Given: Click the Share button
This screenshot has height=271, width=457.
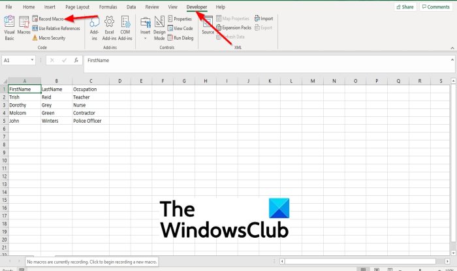Looking at the screenshot, I should pos(405,7).
